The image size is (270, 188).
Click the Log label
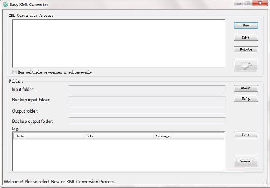15,129
